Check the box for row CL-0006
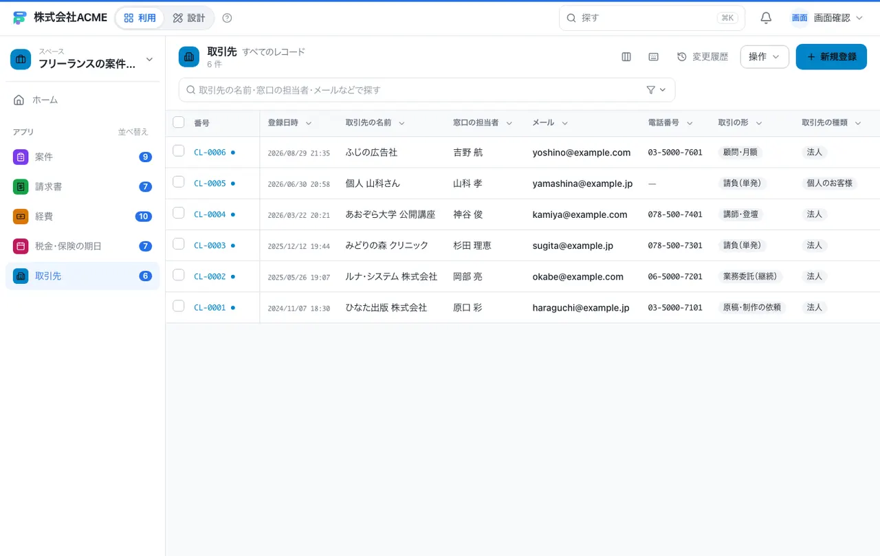The height and width of the screenshot is (556, 880). [179, 151]
